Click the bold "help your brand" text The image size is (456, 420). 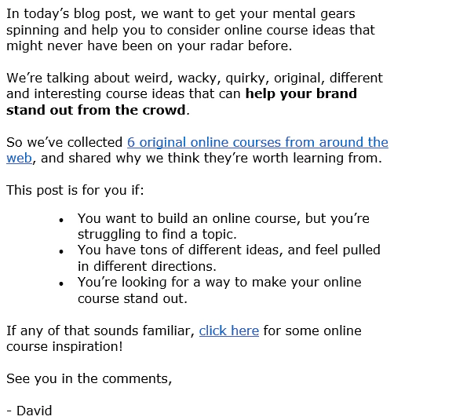(301, 94)
